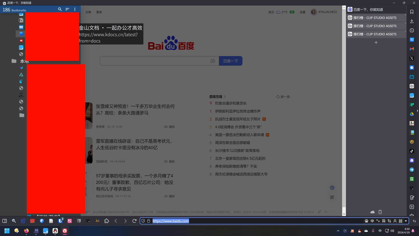Reload the current page
Viewport: 419px width, 236px height.
tap(134, 221)
